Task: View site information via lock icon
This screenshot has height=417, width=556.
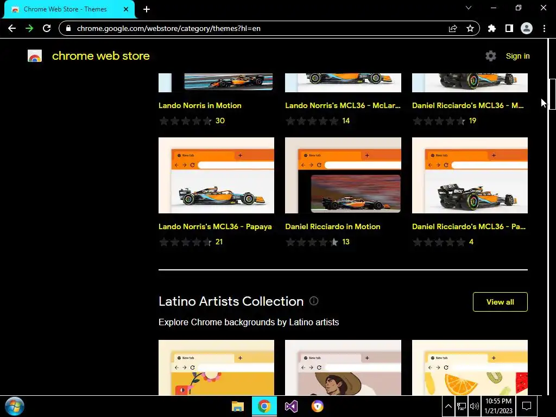Action: pos(68,28)
